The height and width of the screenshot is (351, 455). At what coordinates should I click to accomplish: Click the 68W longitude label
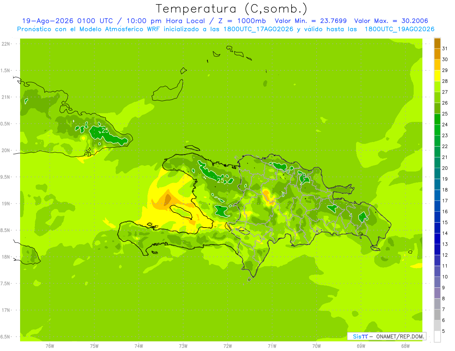(x=405, y=346)
